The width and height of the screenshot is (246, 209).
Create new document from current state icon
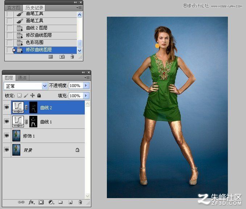[x=50, y=57]
